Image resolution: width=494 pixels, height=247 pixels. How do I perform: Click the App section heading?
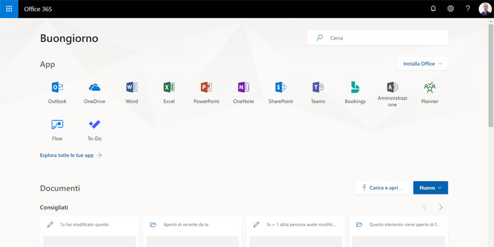pos(48,65)
